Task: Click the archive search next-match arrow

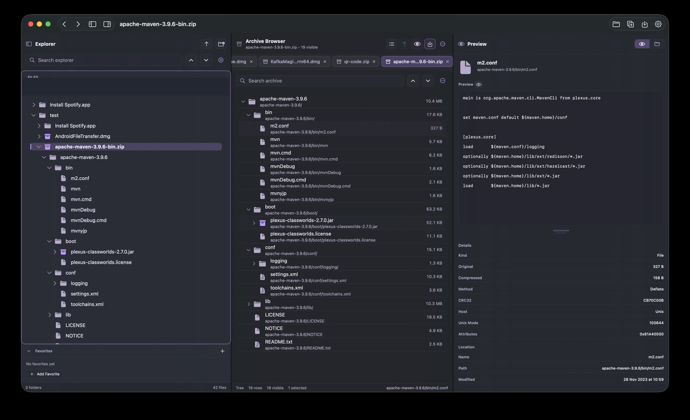Action: pos(428,81)
